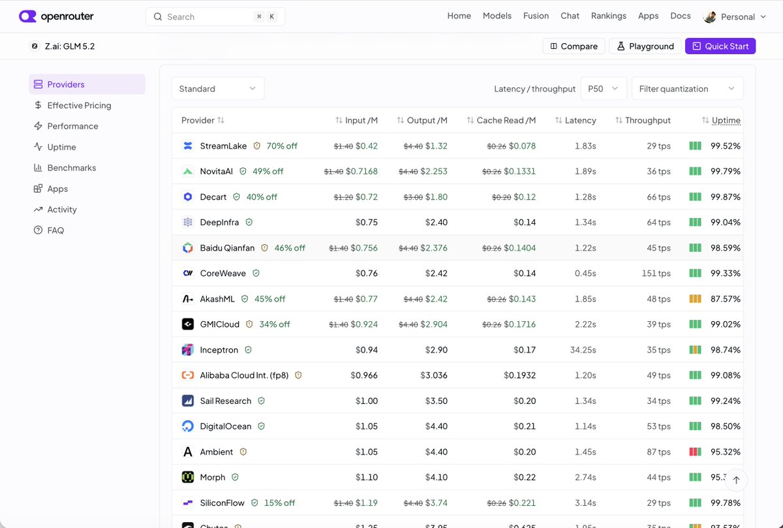783x528 pixels.
Task: Sort the table by Input /M
Action: pyautogui.click(x=356, y=120)
